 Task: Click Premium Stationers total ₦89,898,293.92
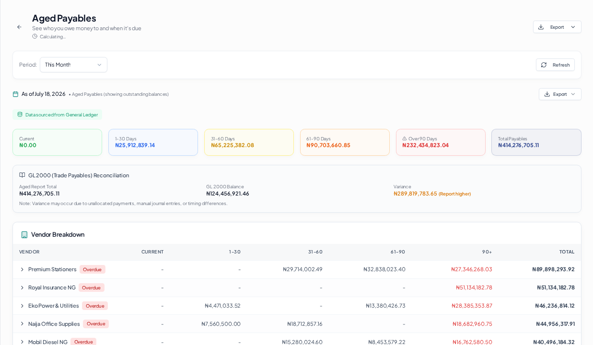pos(553,269)
